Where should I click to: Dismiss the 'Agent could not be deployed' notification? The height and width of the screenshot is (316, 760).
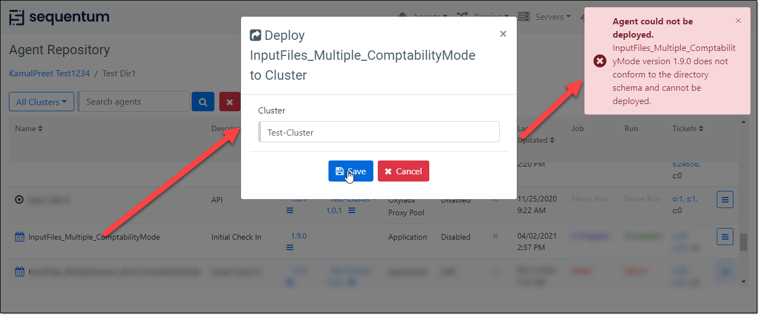click(x=738, y=21)
